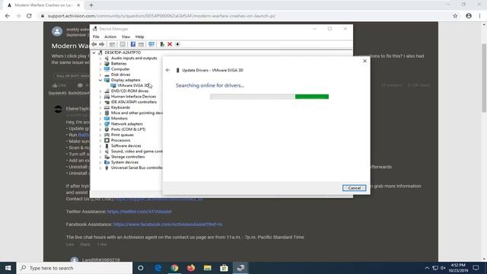Switch to Chrome from the taskbar

(174, 268)
